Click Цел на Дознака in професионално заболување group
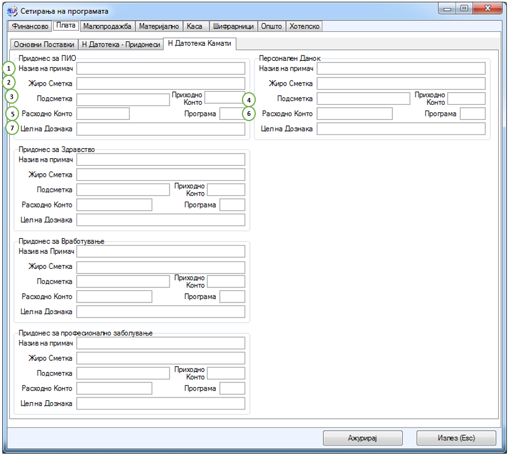Image resolution: width=511 pixels, height=456 pixels. tap(160, 403)
